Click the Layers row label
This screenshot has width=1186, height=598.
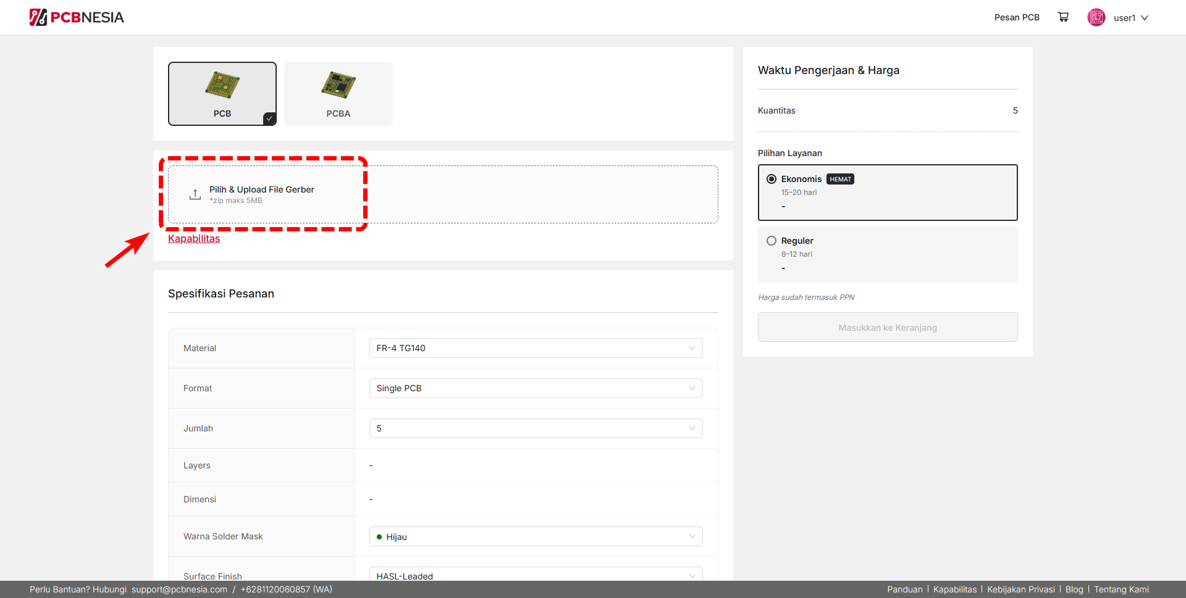[x=197, y=465]
